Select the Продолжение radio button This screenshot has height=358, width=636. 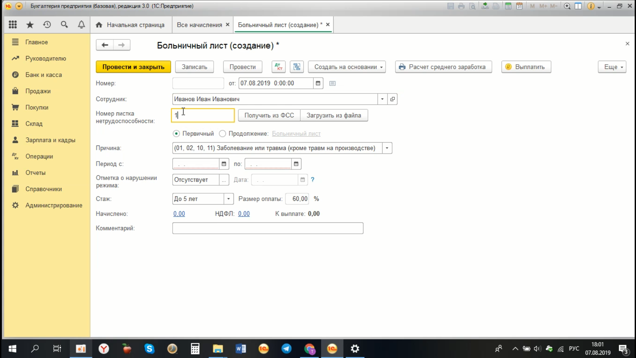tap(223, 134)
